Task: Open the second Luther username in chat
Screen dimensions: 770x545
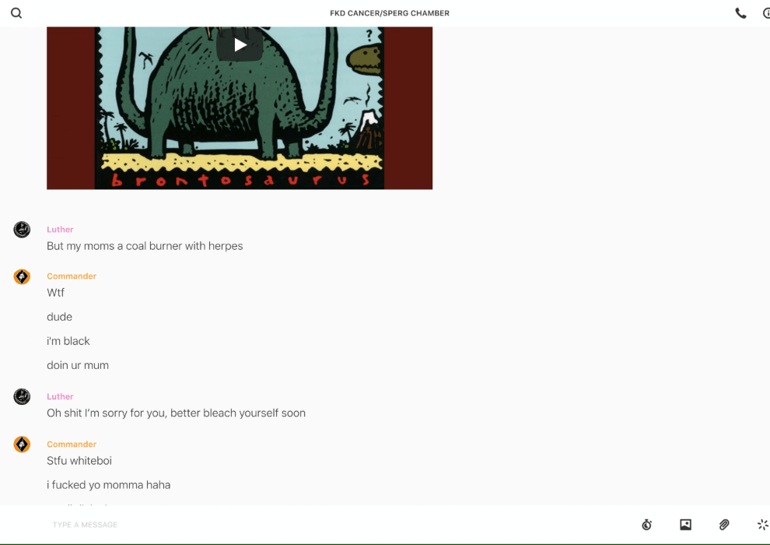Action: point(60,397)
